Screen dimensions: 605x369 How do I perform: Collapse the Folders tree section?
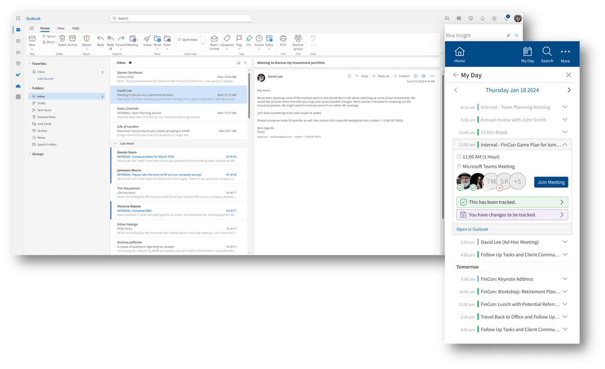(x=30, y=88)
